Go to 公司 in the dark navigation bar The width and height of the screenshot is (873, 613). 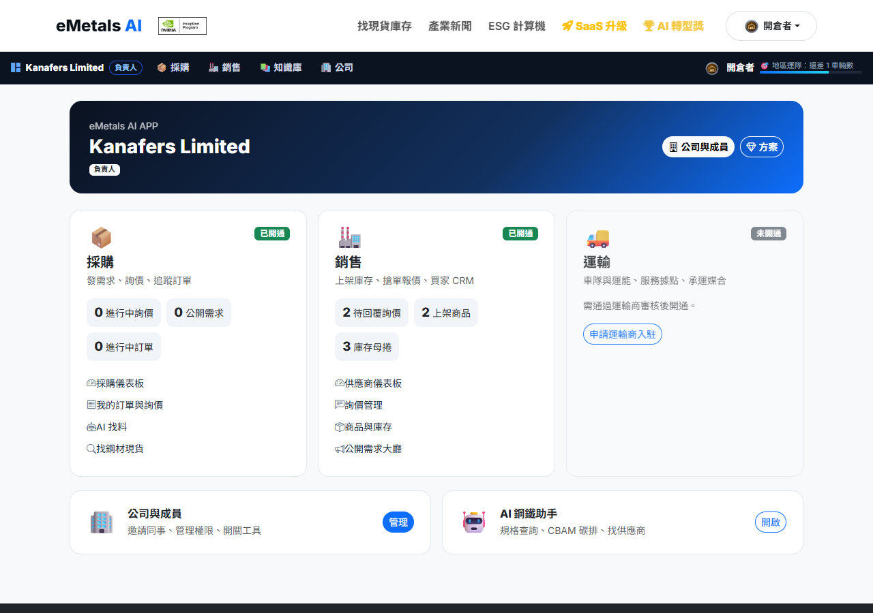[x=338, y=67]
